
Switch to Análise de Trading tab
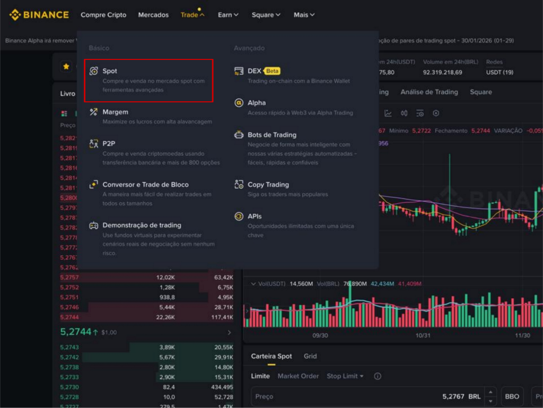pos(429,92)
